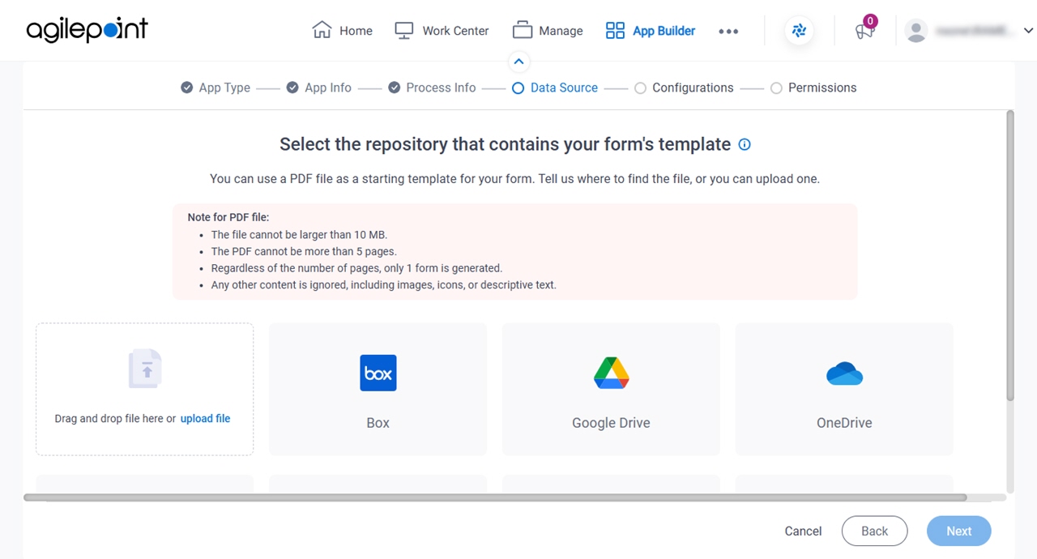Screen dimensions: 1037x559
Task: Click the OneDrive label text
Action: tap(844, 423)
